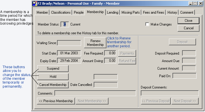Select the Membership tab
205x112 pixels.
click(x=95, y=12)
